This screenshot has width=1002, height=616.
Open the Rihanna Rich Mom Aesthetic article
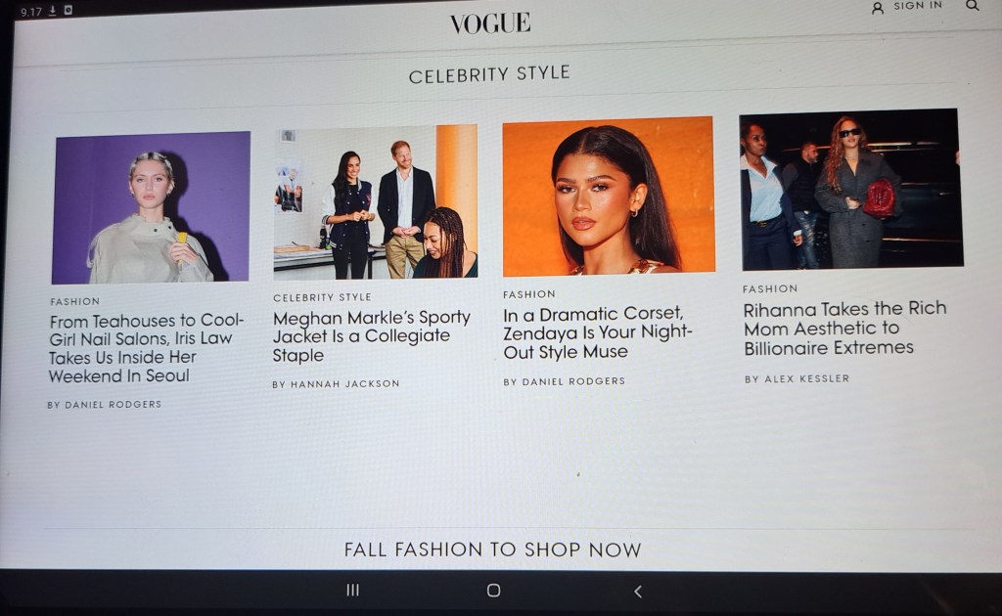[x=844, y=329]
